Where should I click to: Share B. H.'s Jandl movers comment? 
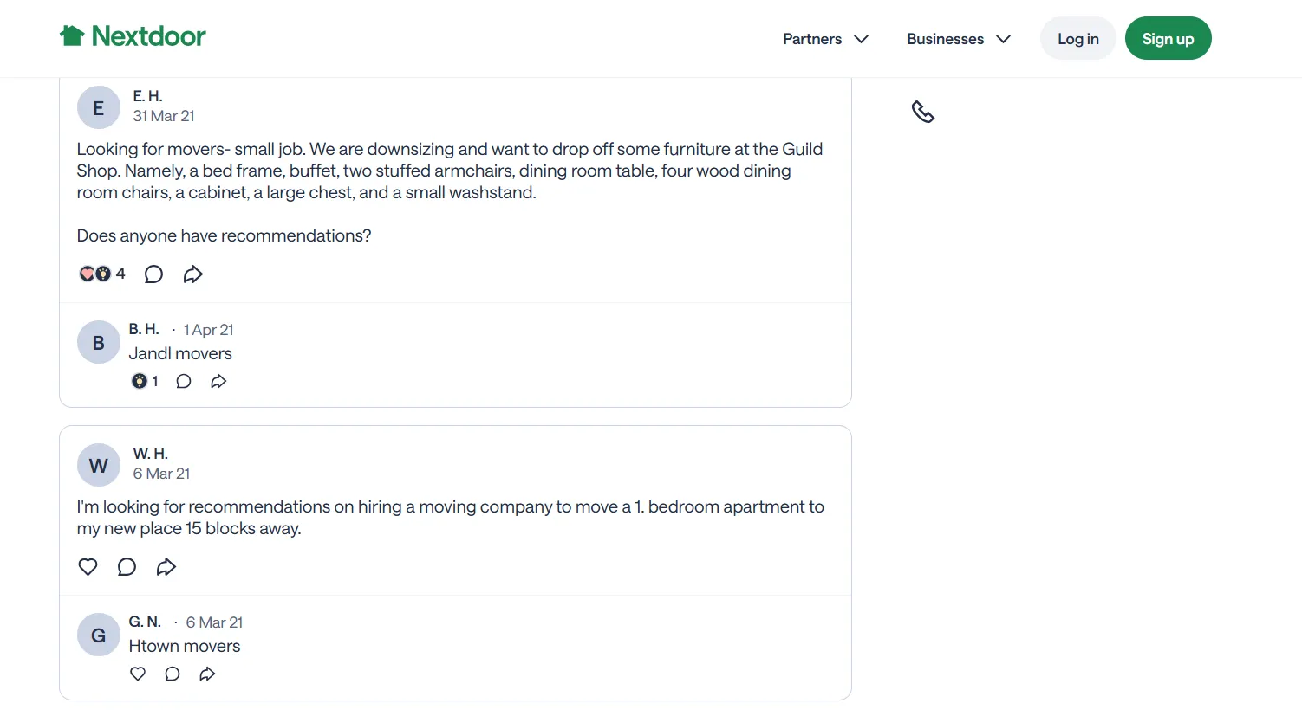(218, 382)
